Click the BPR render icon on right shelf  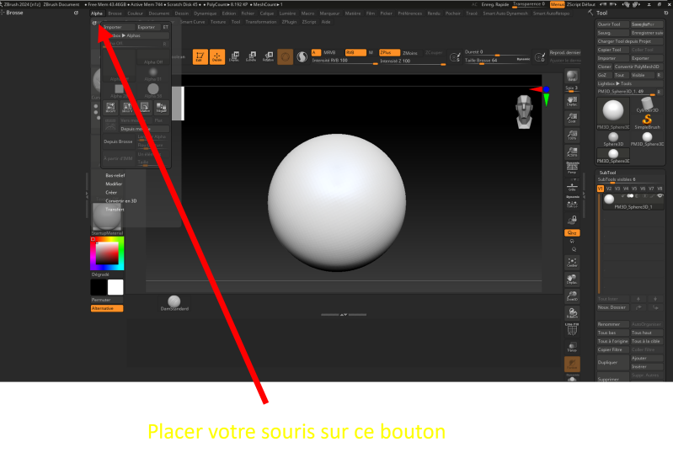click(x=572, y=77)
